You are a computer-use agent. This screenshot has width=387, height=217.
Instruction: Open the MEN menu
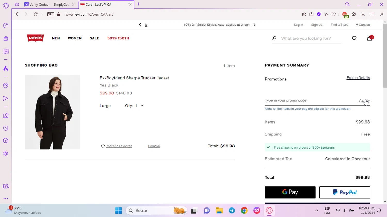tap(56, 38)
